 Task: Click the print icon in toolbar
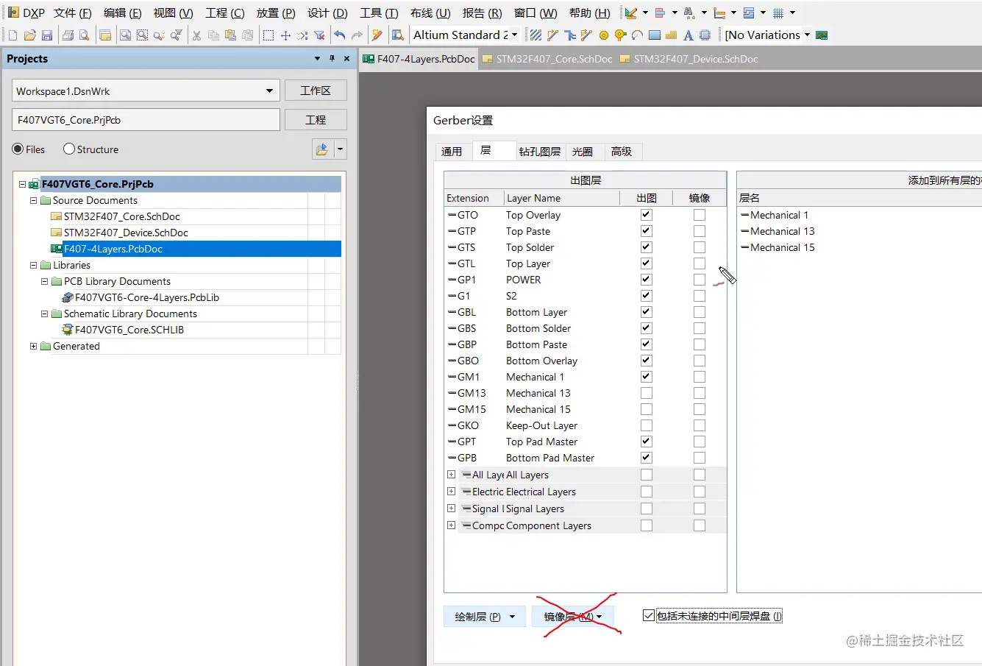68,35
